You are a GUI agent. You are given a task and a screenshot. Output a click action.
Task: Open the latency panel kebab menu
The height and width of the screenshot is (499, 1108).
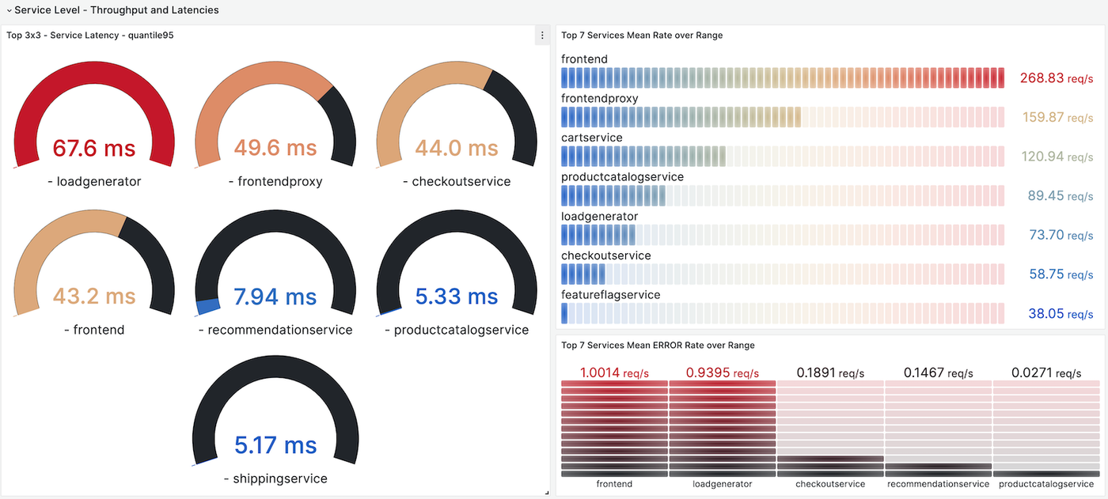click(x=542, y=35)
